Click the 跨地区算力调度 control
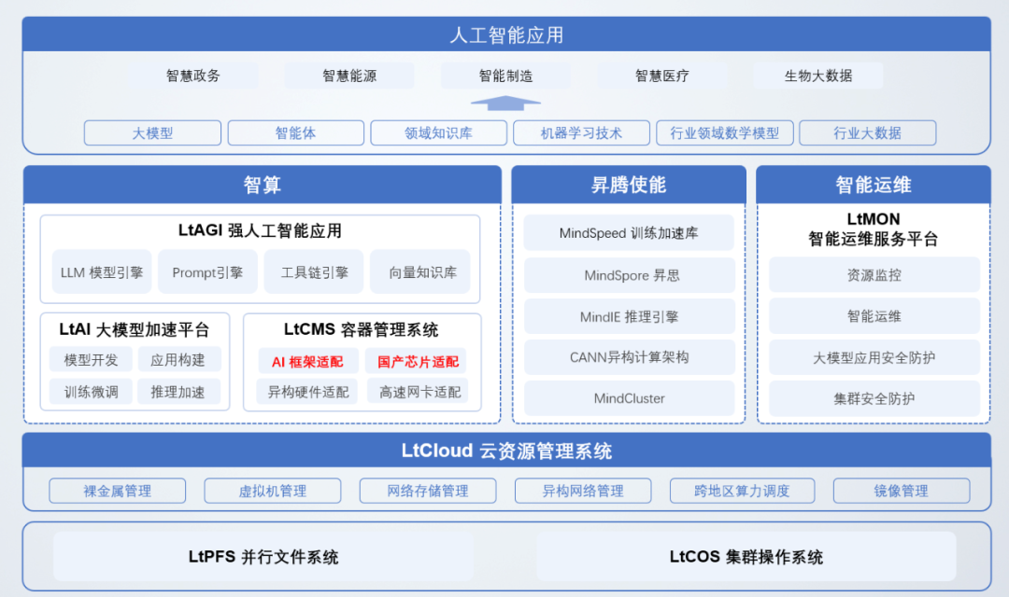The width and height of the screenshot is (1009, 597). (742, 490)
